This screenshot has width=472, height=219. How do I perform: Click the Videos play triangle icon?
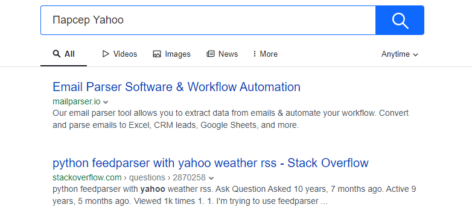(x=106, y=54)
